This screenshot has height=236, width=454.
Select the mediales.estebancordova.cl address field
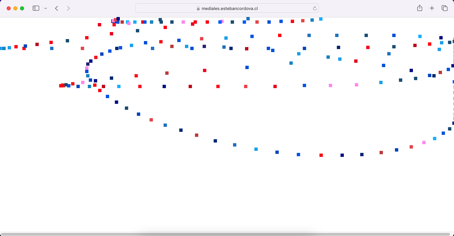click(227, 8)
